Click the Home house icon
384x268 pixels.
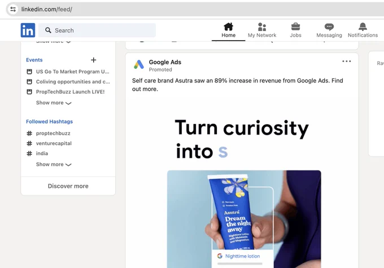228,27
